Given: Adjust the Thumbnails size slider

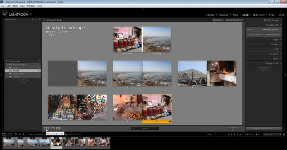Looking at the screenshot, I should tap(232, 129).
